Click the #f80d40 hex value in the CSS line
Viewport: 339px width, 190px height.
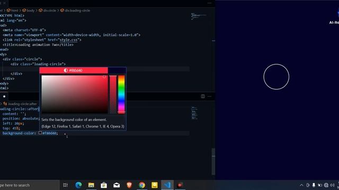click(49, 133)
